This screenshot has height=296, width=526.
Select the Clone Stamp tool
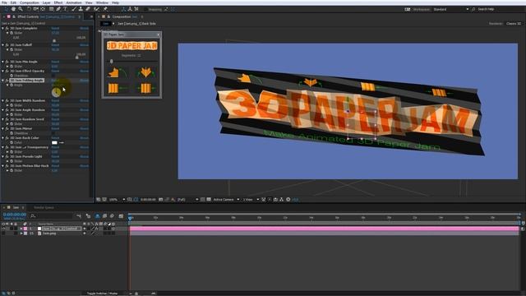(81, 9)
